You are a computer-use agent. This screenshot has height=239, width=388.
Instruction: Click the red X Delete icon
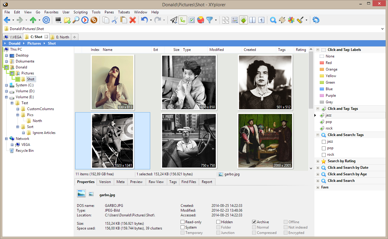(x=133, y=20)
